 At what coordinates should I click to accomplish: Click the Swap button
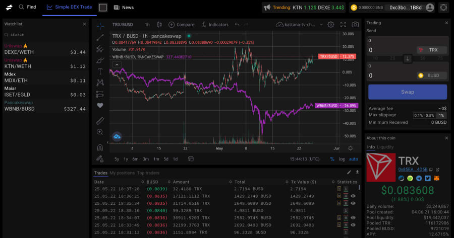[x=408, y=92]
